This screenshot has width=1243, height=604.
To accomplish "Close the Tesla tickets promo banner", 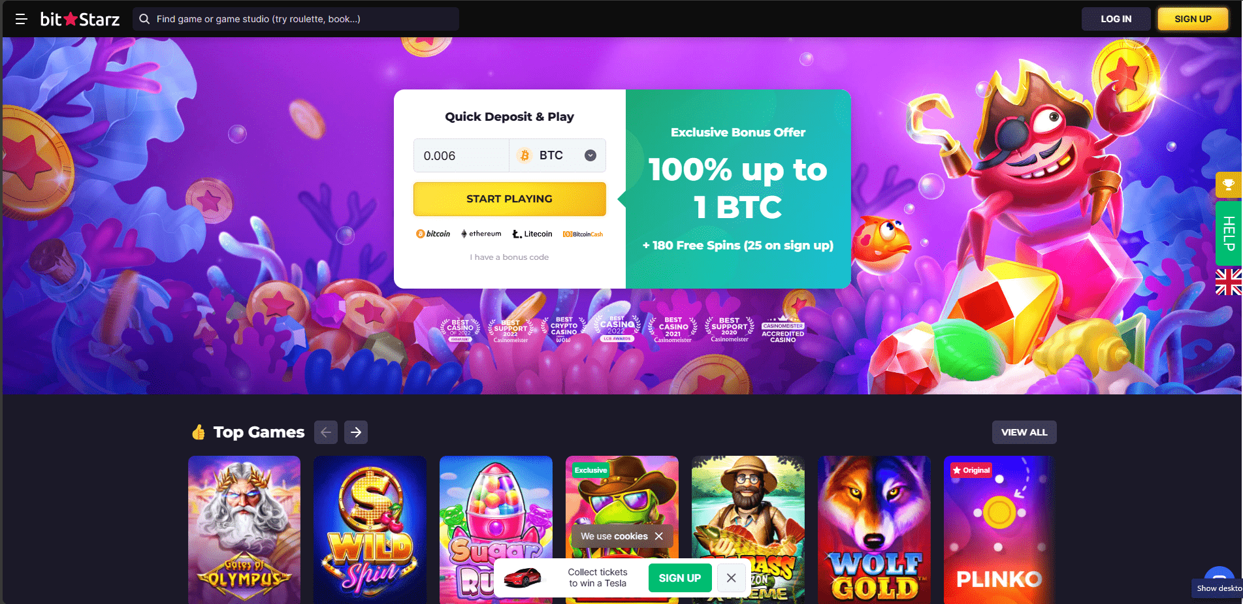I will [x=732, y=578].
